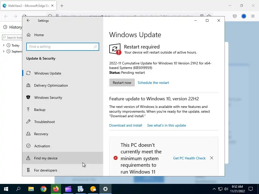This screenshot has height=194, width=259.
Task: Open the taskbar app left of weather
Action: 81,189
